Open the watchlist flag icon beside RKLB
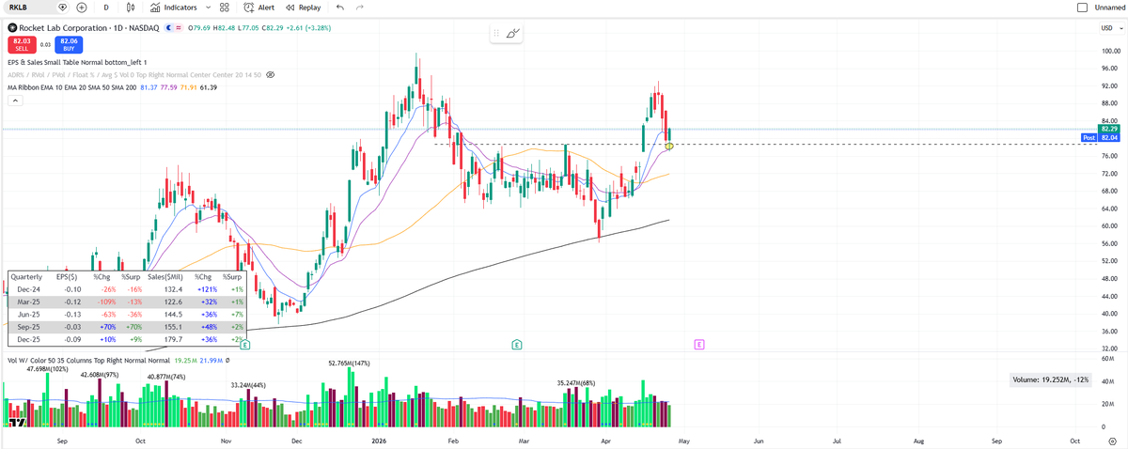The height and width of the screenshot is (449, 1128). point(62,7)
